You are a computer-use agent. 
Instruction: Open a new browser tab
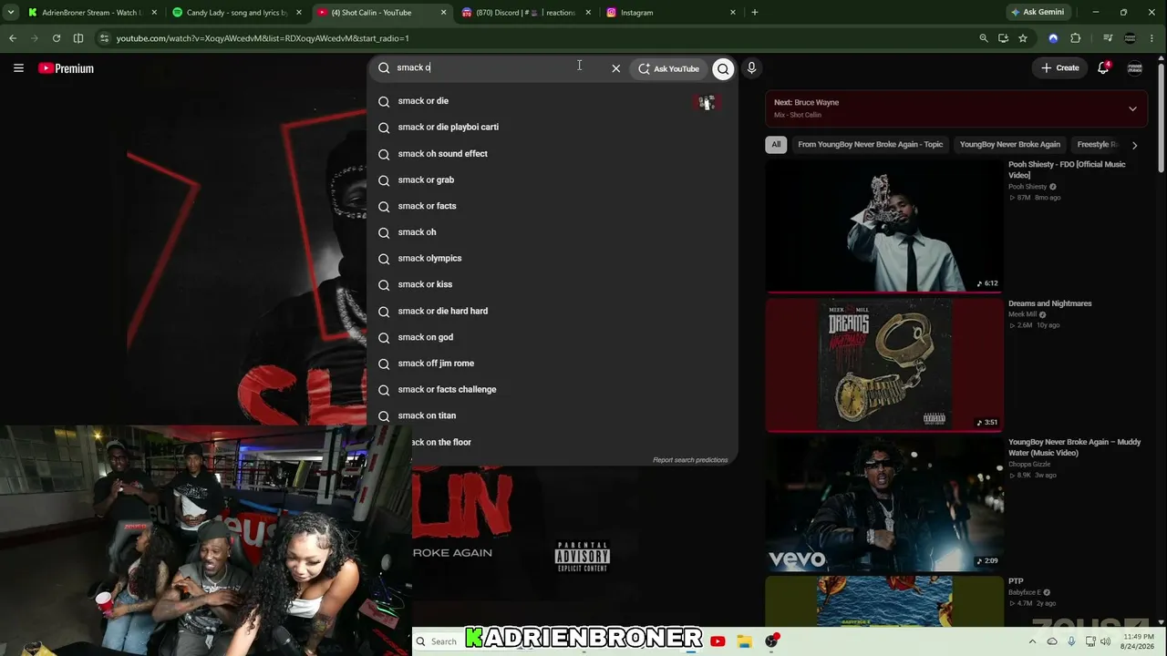(x=755, y=13)
